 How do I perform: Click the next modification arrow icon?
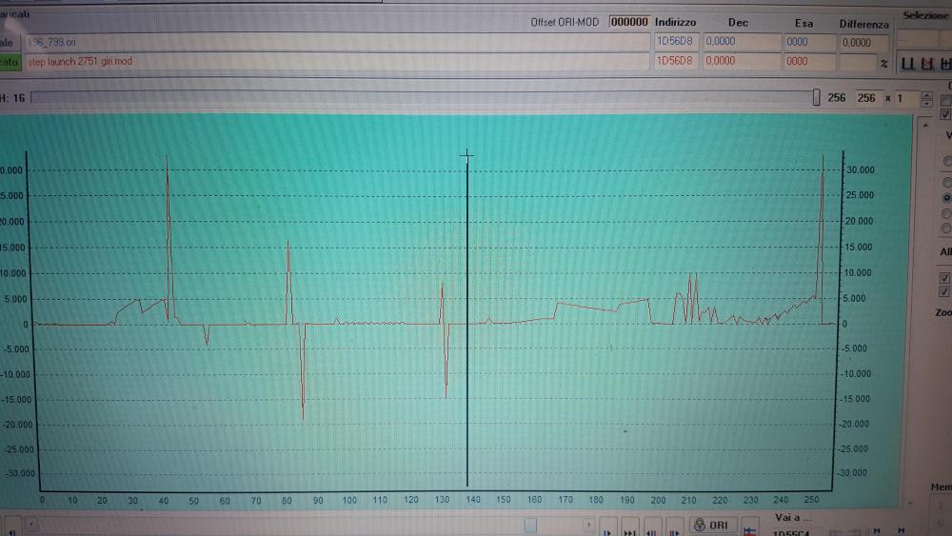click(606, 531)
